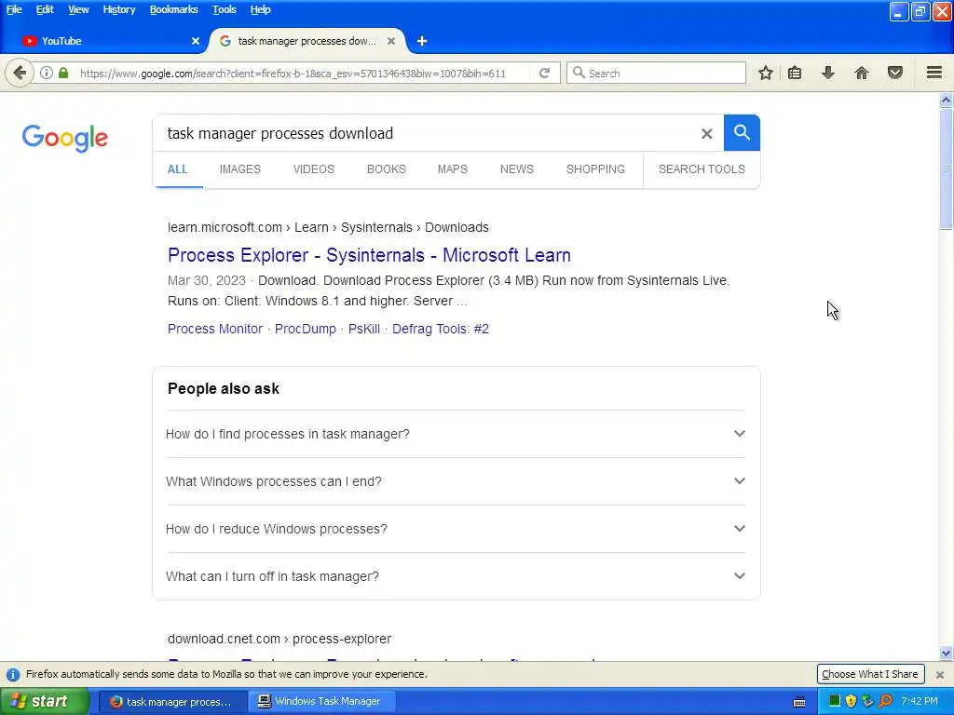954x715 pixels.
Task: Click the info icon in notification bar
Action: click(x=13, y=674)
